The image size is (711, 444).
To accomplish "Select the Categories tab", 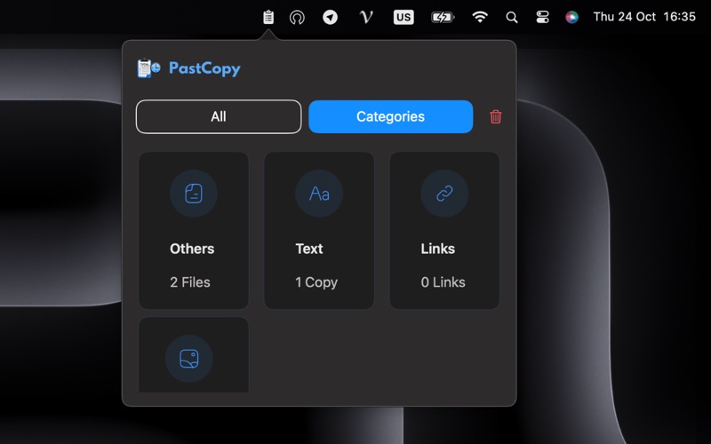I will [390, 116].
